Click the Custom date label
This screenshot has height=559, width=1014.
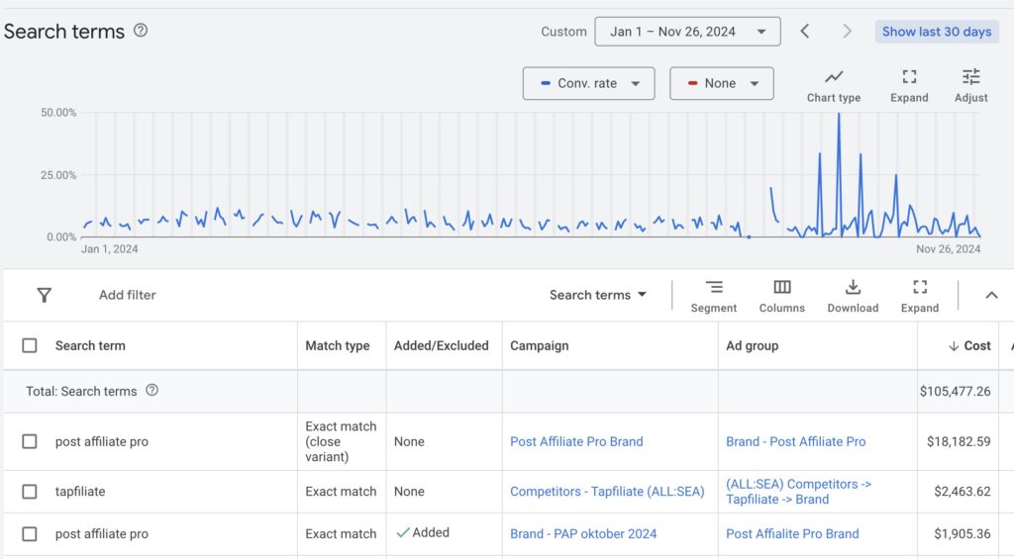point(563,32)
